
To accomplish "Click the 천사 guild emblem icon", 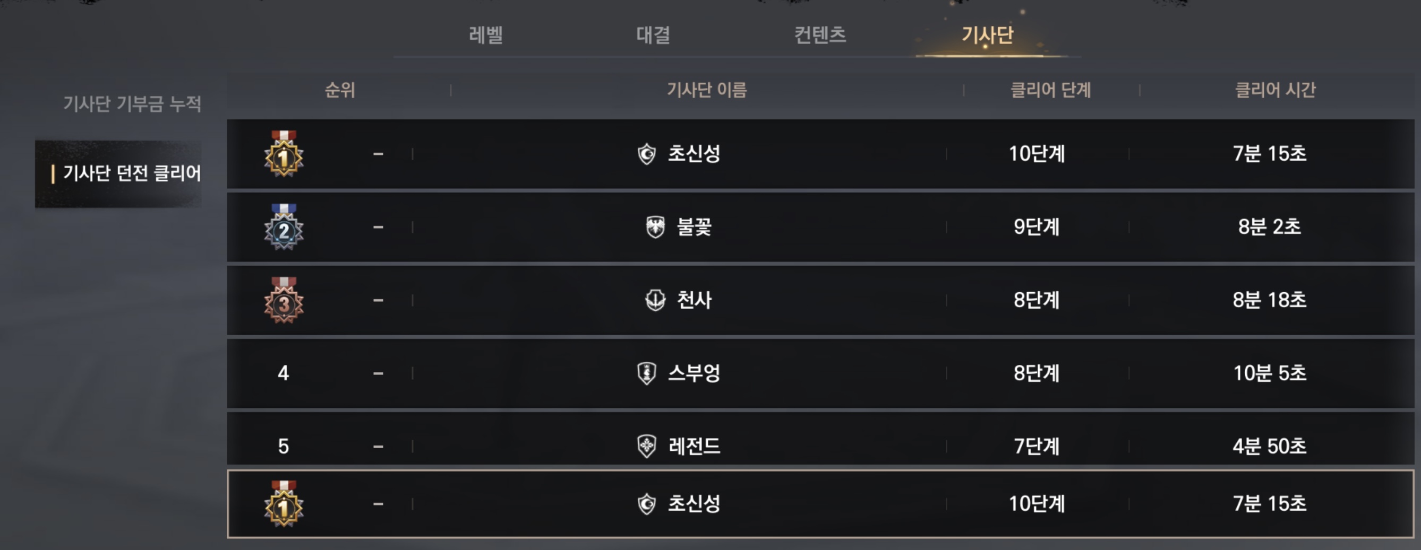I will (x=655, y=300).
